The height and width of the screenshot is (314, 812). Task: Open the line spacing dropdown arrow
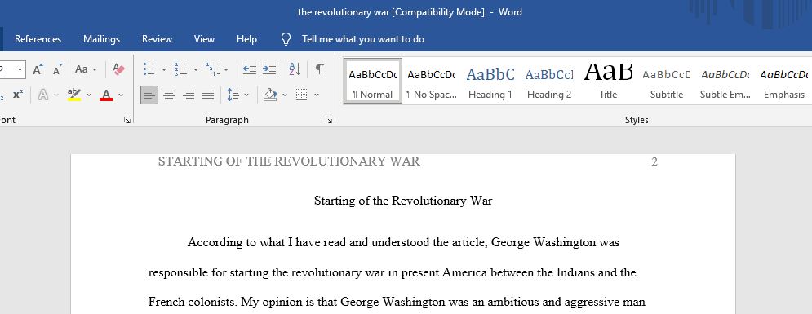[246, 95]
